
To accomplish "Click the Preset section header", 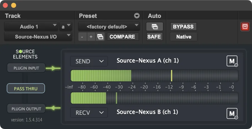I will coord(88,16).
